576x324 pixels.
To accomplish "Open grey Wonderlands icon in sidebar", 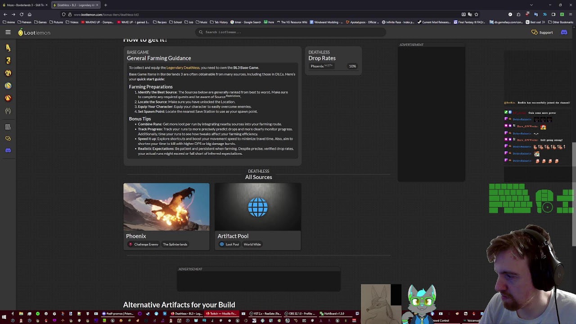I will (x=8, y=111).
